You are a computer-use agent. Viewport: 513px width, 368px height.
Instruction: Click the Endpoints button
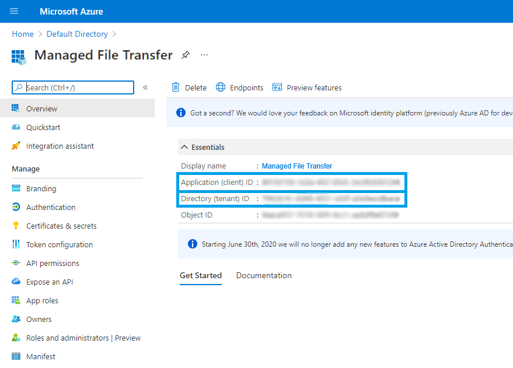239,87
